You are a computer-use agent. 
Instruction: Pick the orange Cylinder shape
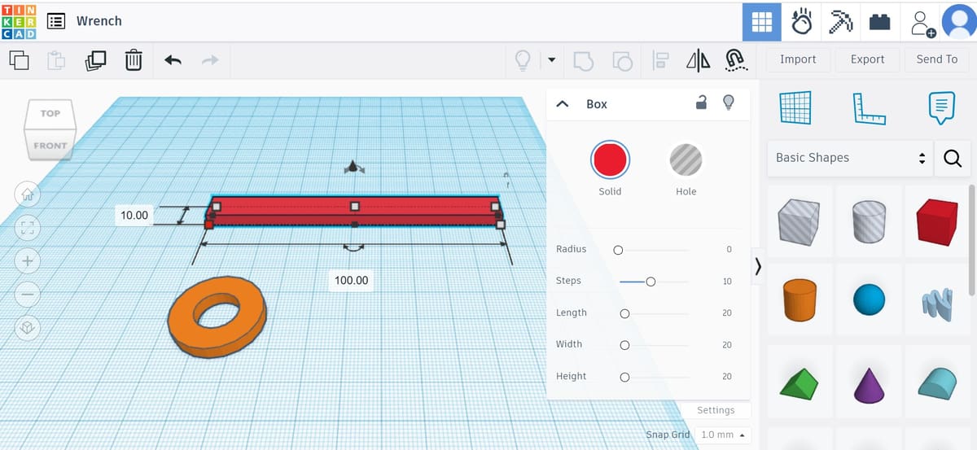[800, 299]
